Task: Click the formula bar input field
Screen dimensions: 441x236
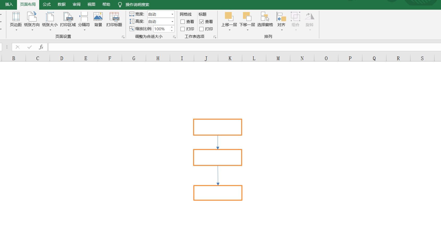Action: pos(235,47)
